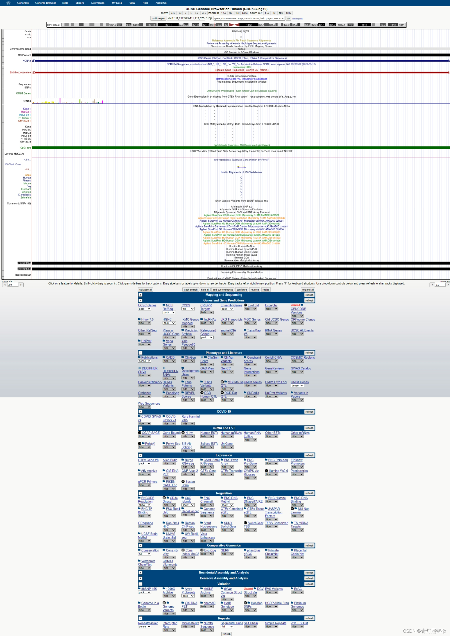Click the examples link

click(x=297, y=19)
